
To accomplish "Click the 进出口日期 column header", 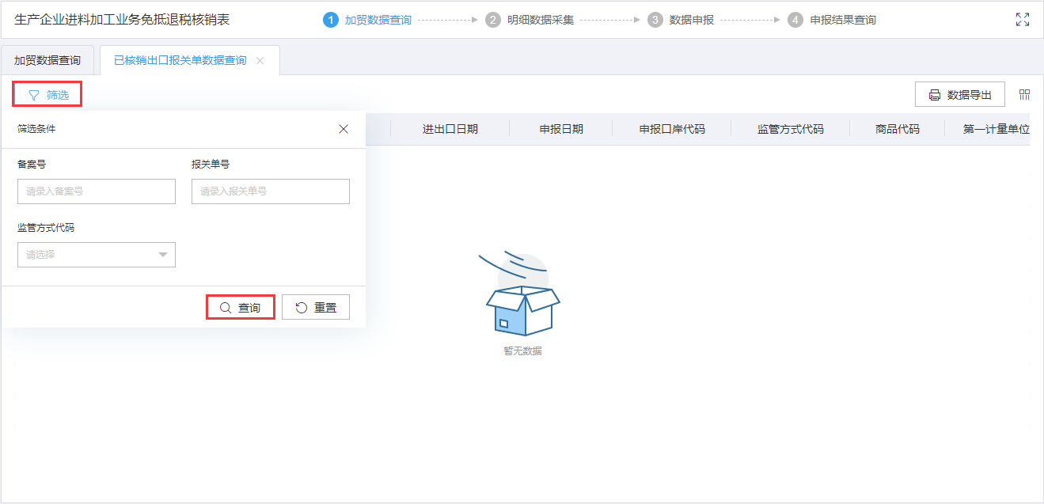I will click(x=450, y=129).
